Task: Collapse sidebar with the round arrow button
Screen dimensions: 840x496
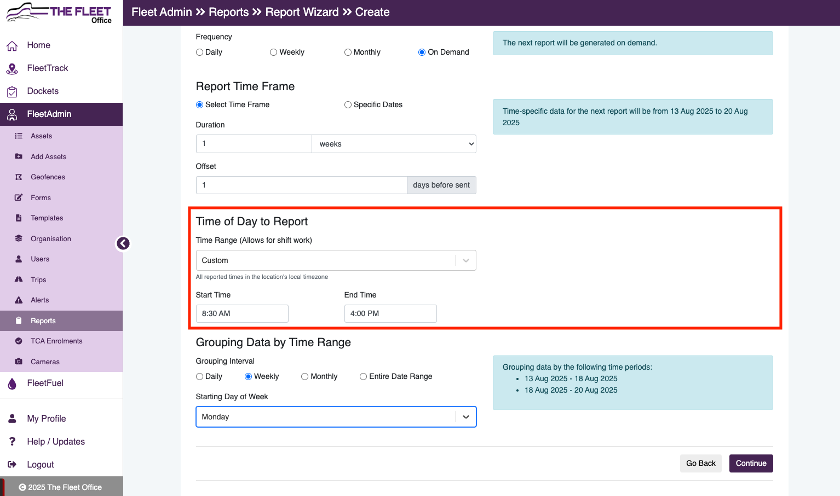Action: (x=123, y=243)
